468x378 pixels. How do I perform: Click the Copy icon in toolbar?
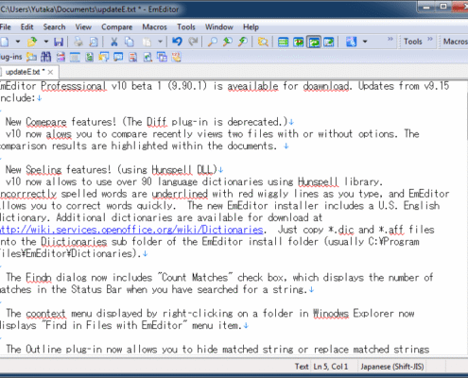(x=130, y=42)
